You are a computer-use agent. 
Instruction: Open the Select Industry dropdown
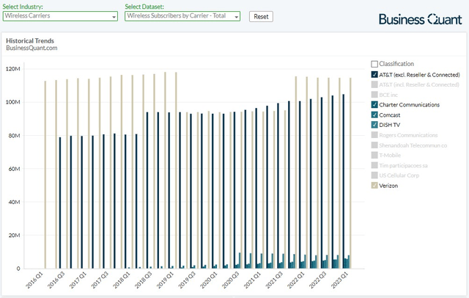coord(60,16)
